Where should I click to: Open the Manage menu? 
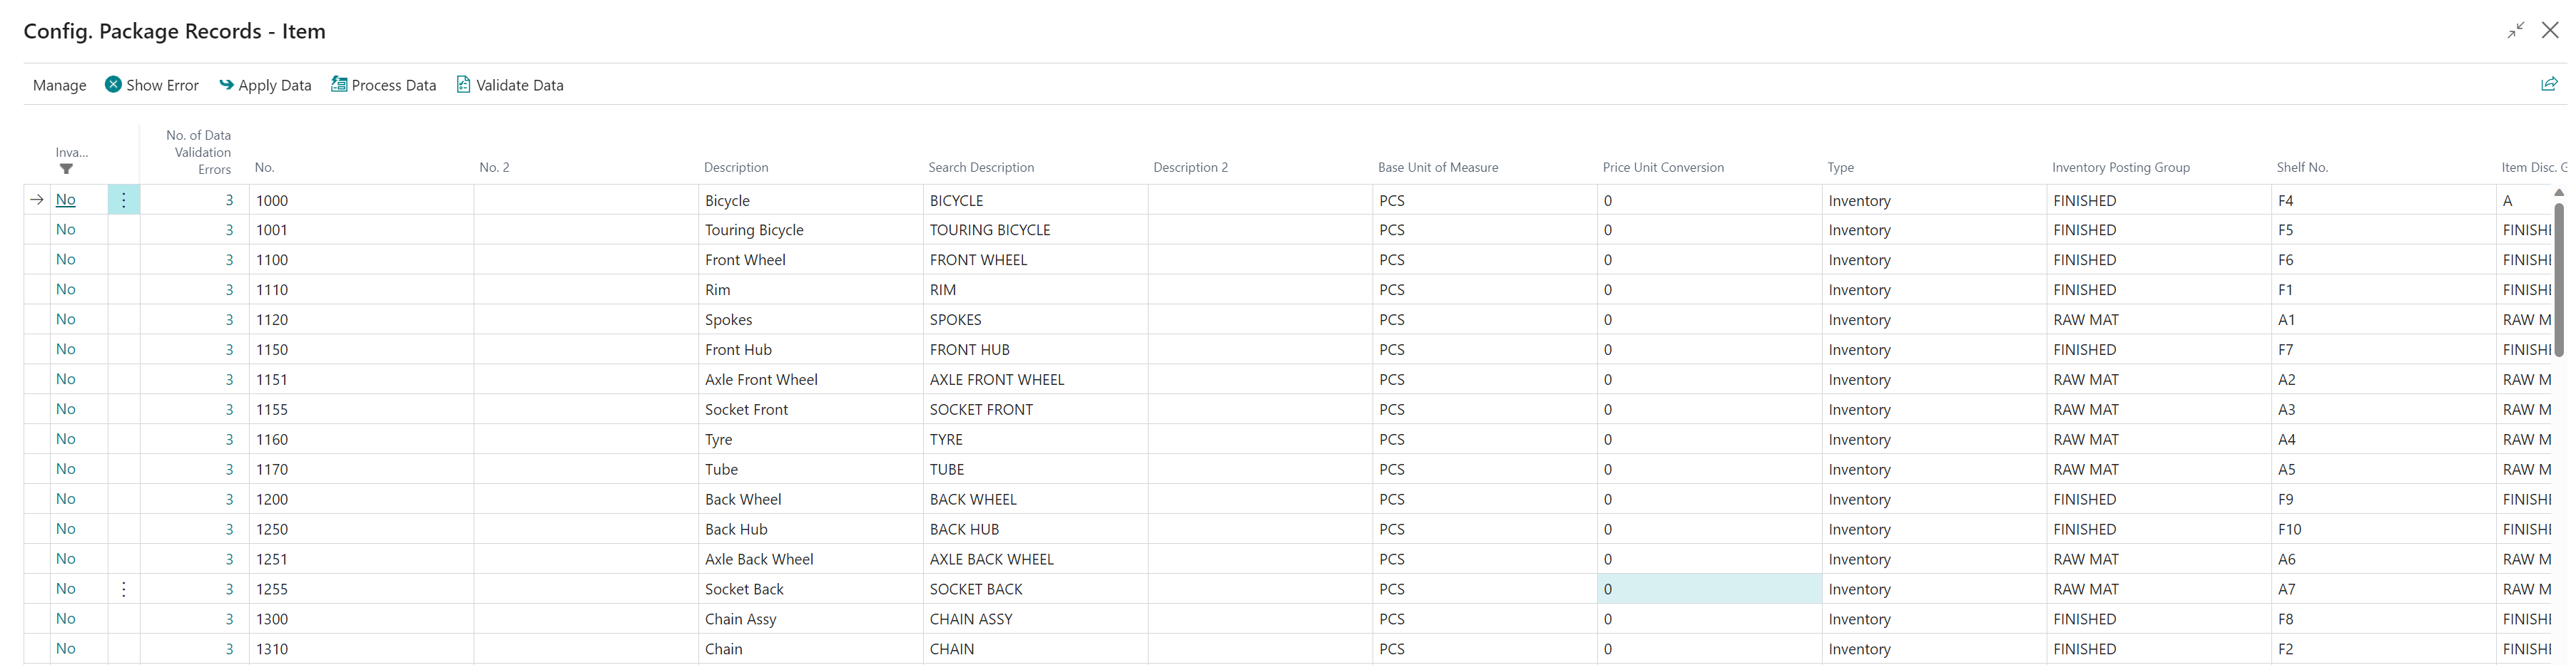click(x=59, y=85)
